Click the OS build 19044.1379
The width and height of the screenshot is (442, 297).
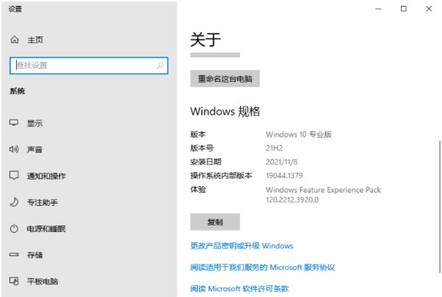point(284,176)
